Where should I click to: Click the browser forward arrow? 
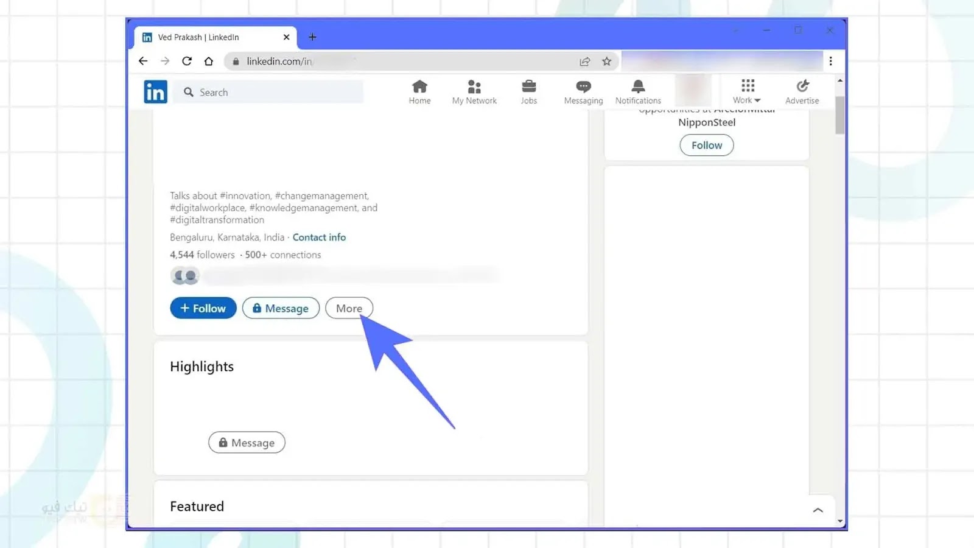pos(165,61)
